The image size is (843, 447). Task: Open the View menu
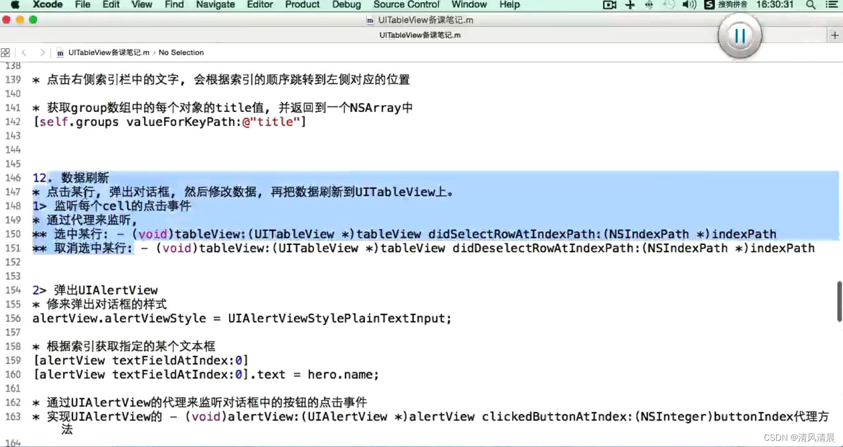click(142, 5)
